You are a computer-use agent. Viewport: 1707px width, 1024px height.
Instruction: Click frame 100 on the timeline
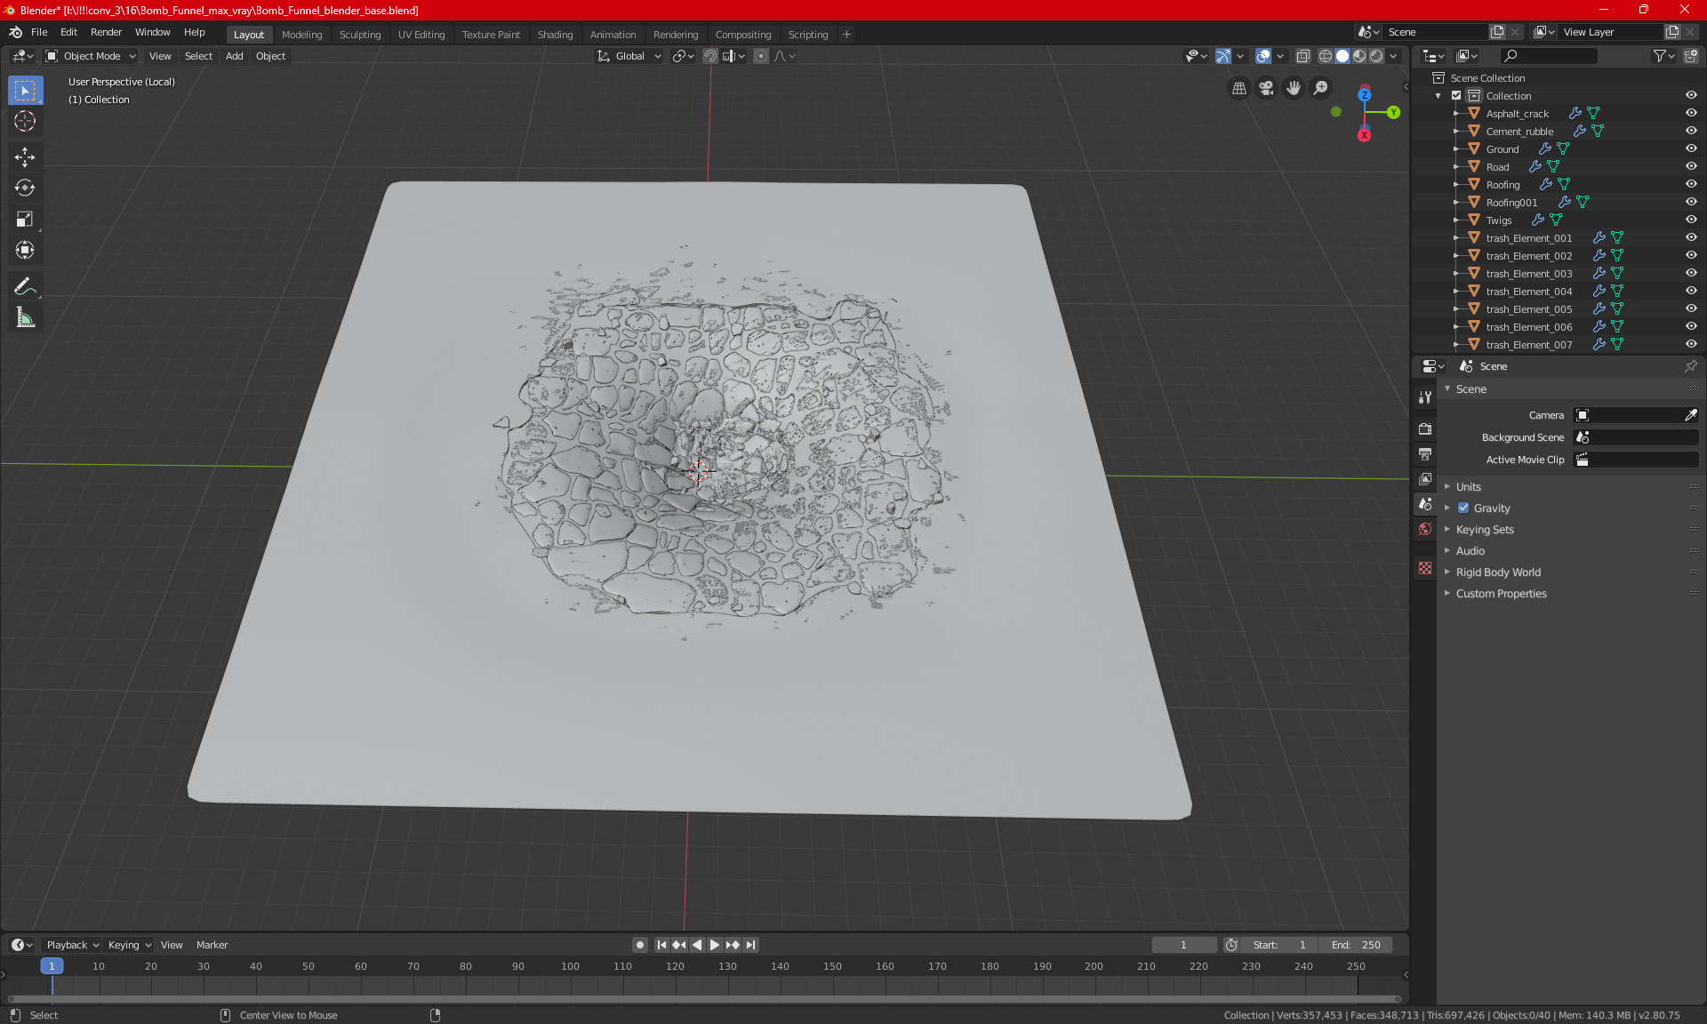pos(571,966)
